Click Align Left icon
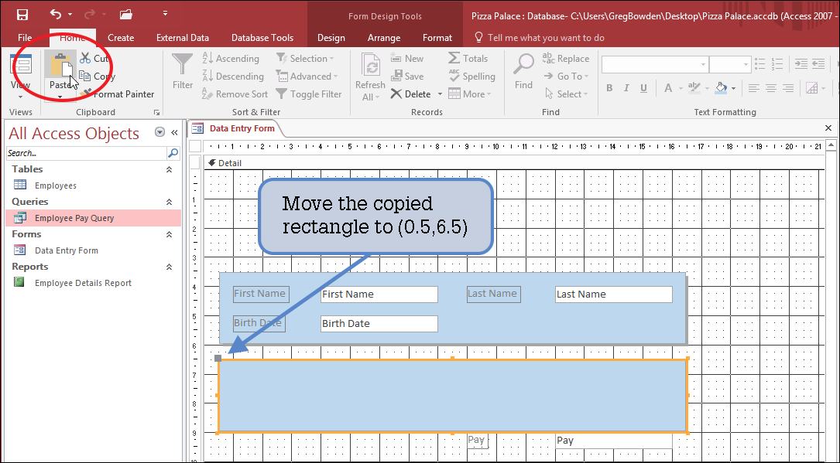840x463 pixels. [x=754, y=88]
